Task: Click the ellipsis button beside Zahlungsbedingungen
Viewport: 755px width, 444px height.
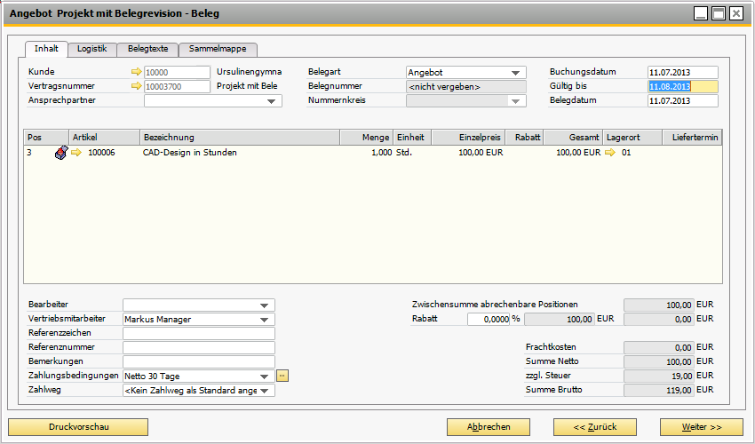Action: [282, 376]
